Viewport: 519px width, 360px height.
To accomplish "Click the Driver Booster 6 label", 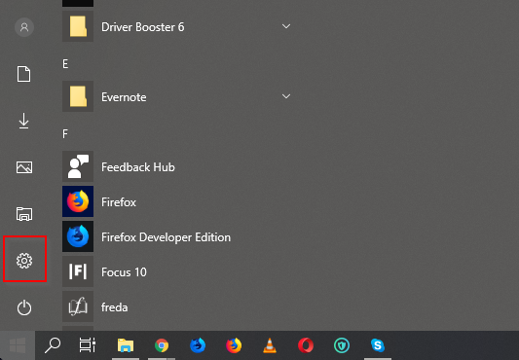I will pyautogui.click(x=143, y=27).
